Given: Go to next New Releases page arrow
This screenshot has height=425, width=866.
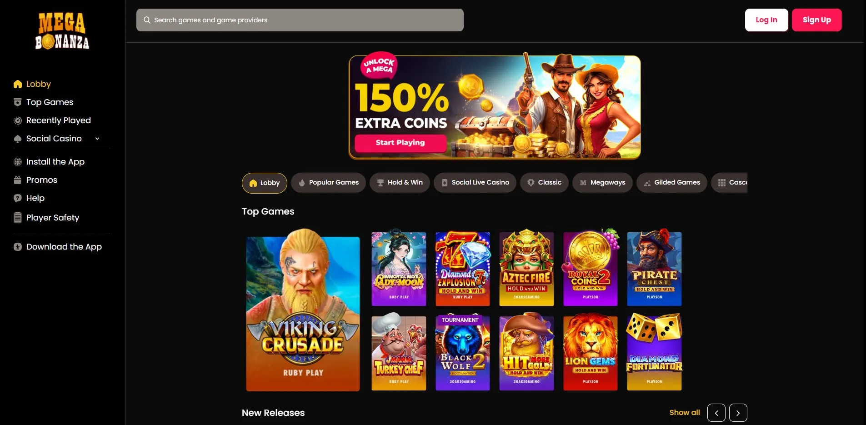Looking at the screenshot, I should point(738,413).
